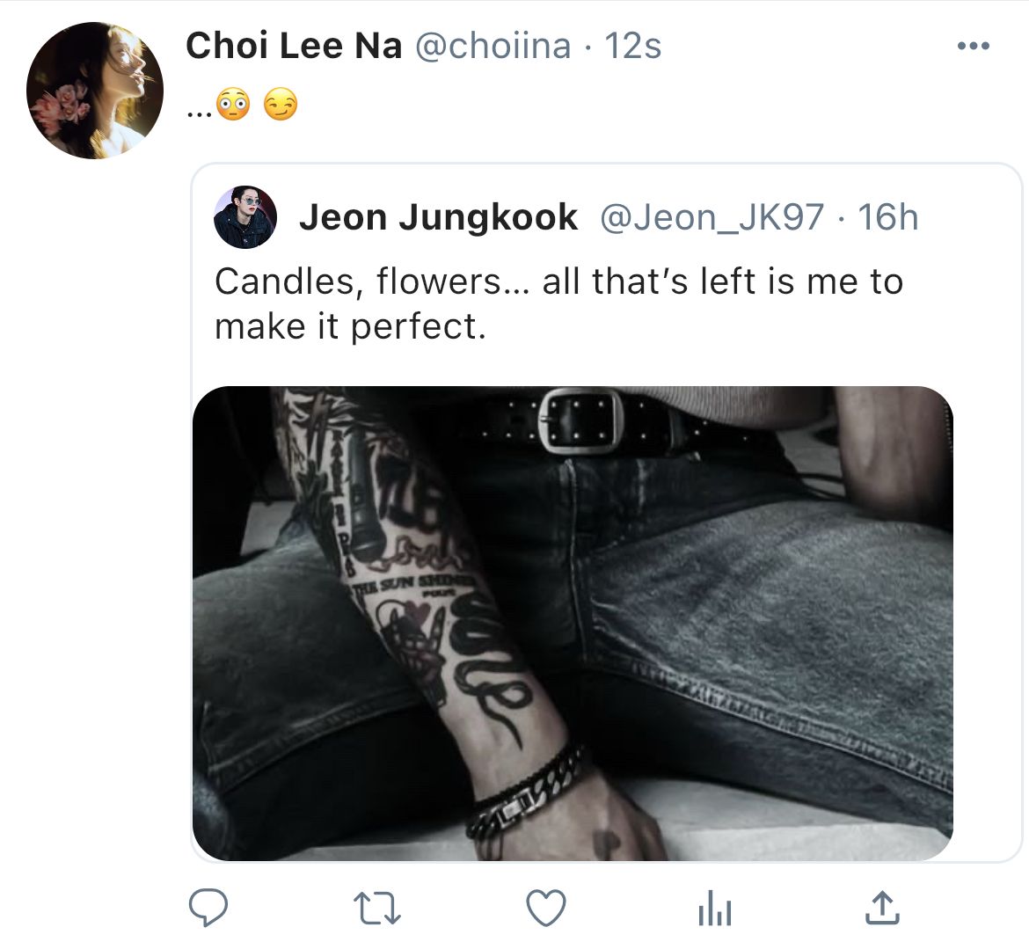Click Choi Lee Na's profile picture
The image size is (1029, 942).
95,91
